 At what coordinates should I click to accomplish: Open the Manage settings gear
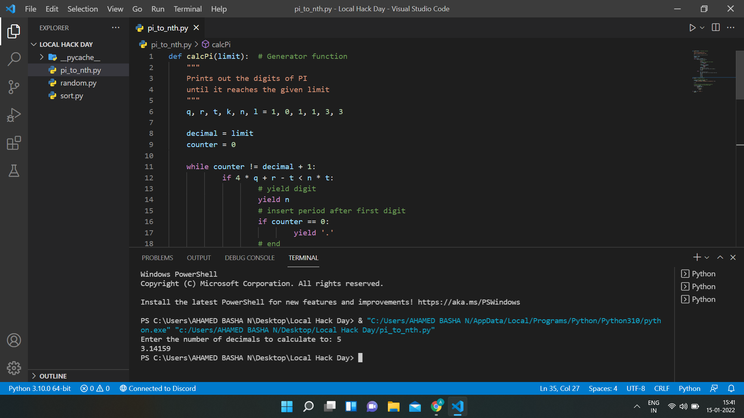coord(14,368)
